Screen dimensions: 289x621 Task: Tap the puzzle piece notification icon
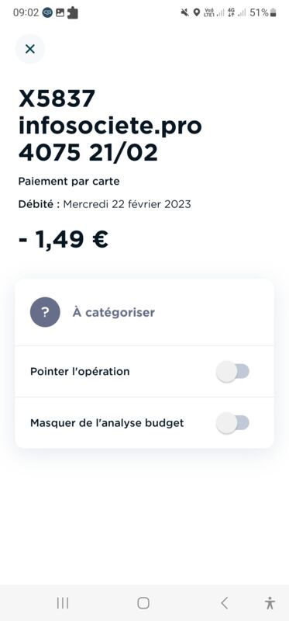coord(73,12)
